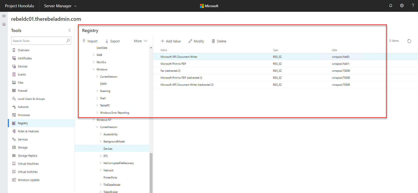Go to the home icon
Image resolution: width=418 pixels, height=193 pixels.
pyautogui.click(x=4, y=24)
